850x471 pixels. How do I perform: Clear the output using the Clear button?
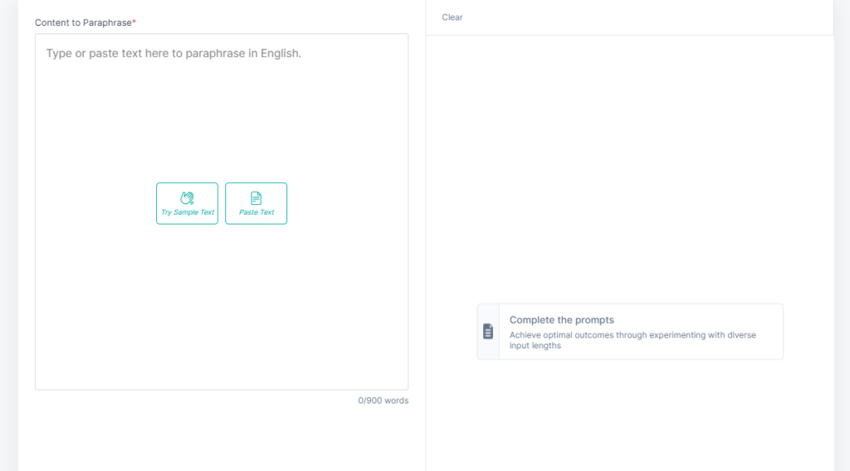(x=452, y=17)
